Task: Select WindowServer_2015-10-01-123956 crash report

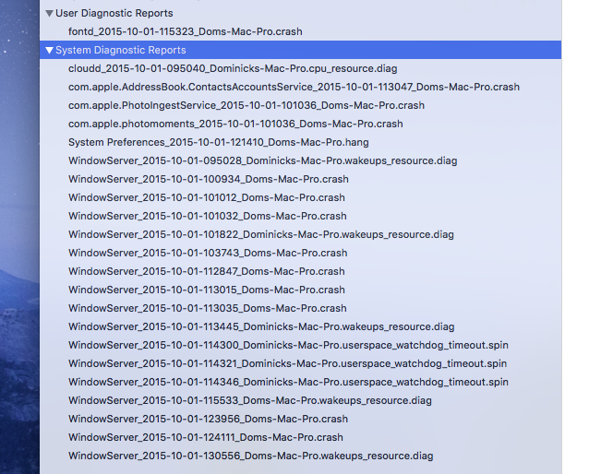Action: pos(208,419)
